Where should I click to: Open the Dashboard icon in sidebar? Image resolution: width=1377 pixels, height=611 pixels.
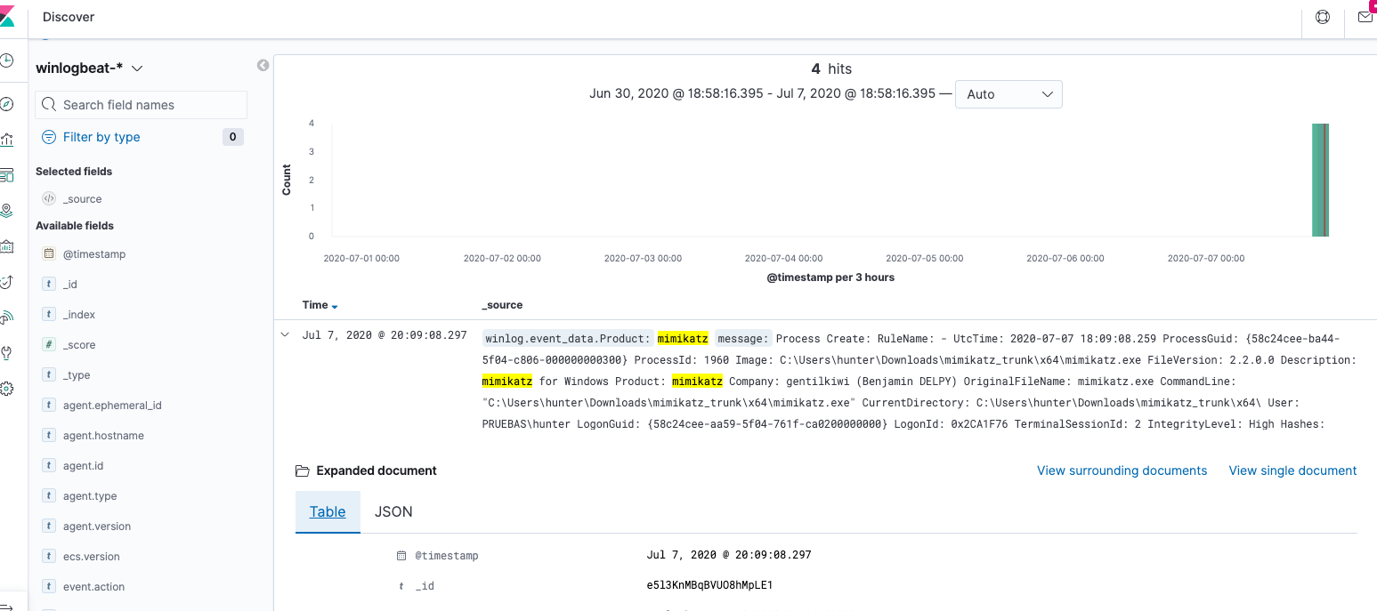pos(6,175)
